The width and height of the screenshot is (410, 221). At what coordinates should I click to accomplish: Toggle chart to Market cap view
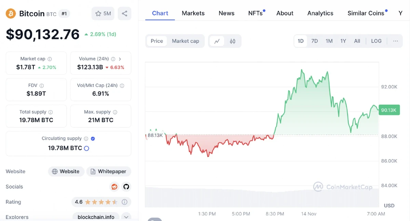pyautogui.click(x=185, y=41)
